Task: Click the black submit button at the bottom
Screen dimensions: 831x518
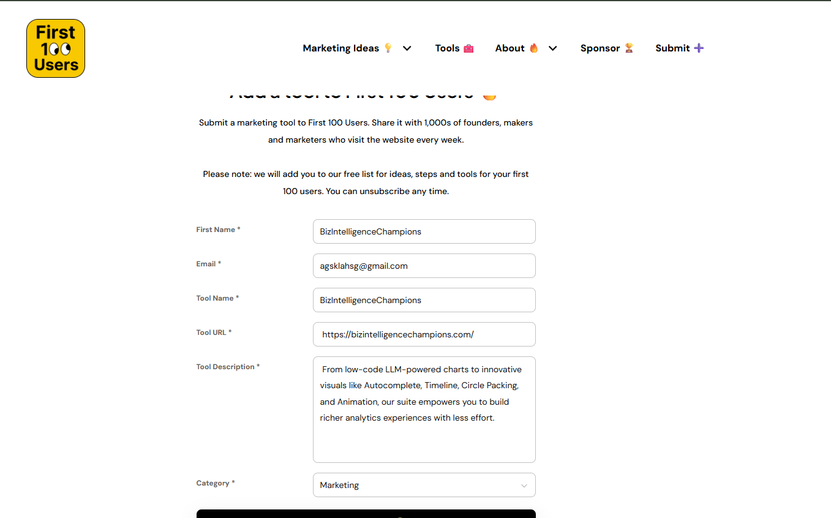Action: [x=366, y=514]
